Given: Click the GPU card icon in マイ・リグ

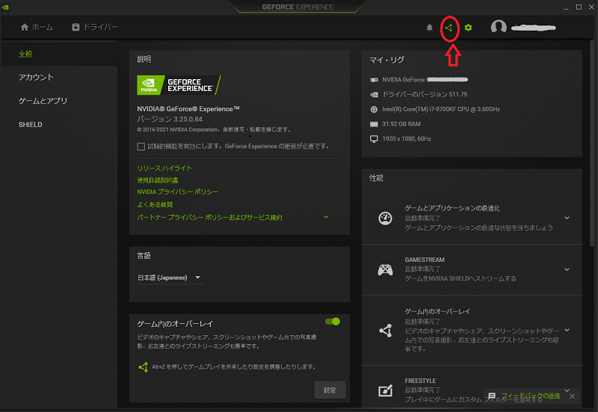Looking at the screenshot, I should pyautogui.click(x=374, y=80).
